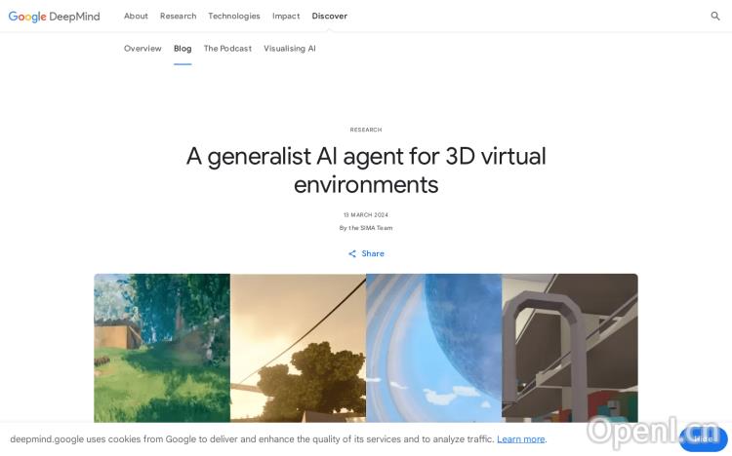Click the Share text link
The width and height of the screenshot is (732, 456).
click(373, 253)
